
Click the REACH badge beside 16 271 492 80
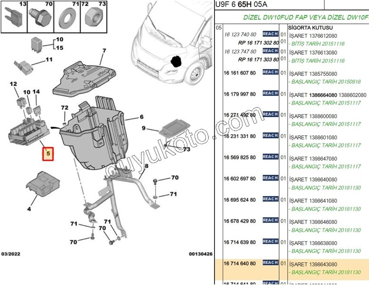pyautogui.click(x=270, y=114)
